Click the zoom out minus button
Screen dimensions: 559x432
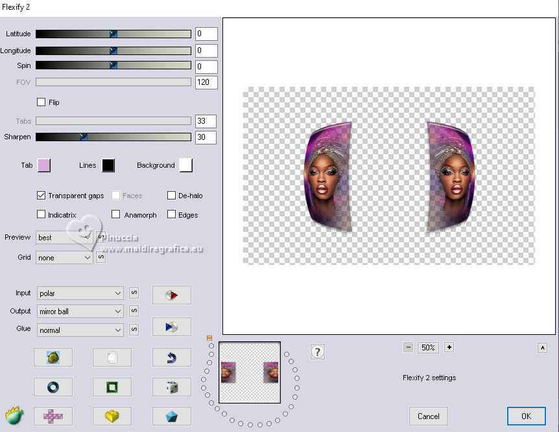coord(409,347)
